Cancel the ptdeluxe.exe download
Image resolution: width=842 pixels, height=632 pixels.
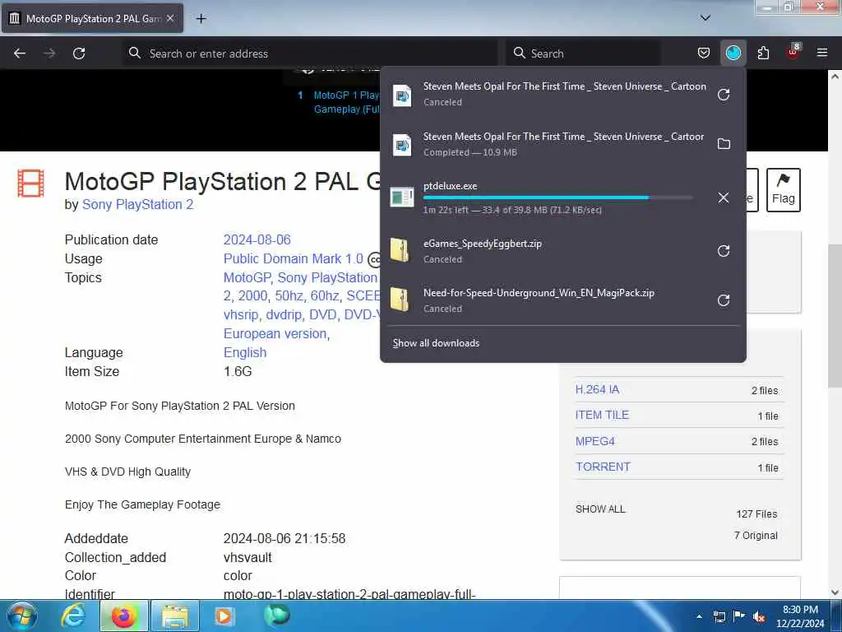point(724,197)
